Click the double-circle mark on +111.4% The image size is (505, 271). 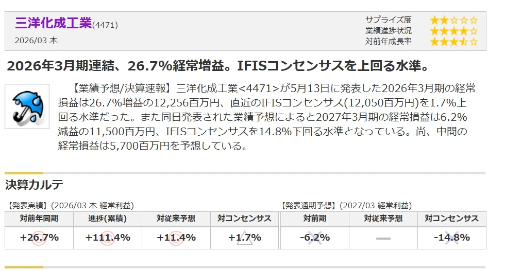108,238
